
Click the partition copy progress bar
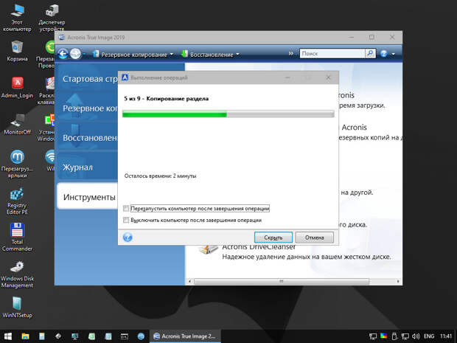tap(228, 114)
